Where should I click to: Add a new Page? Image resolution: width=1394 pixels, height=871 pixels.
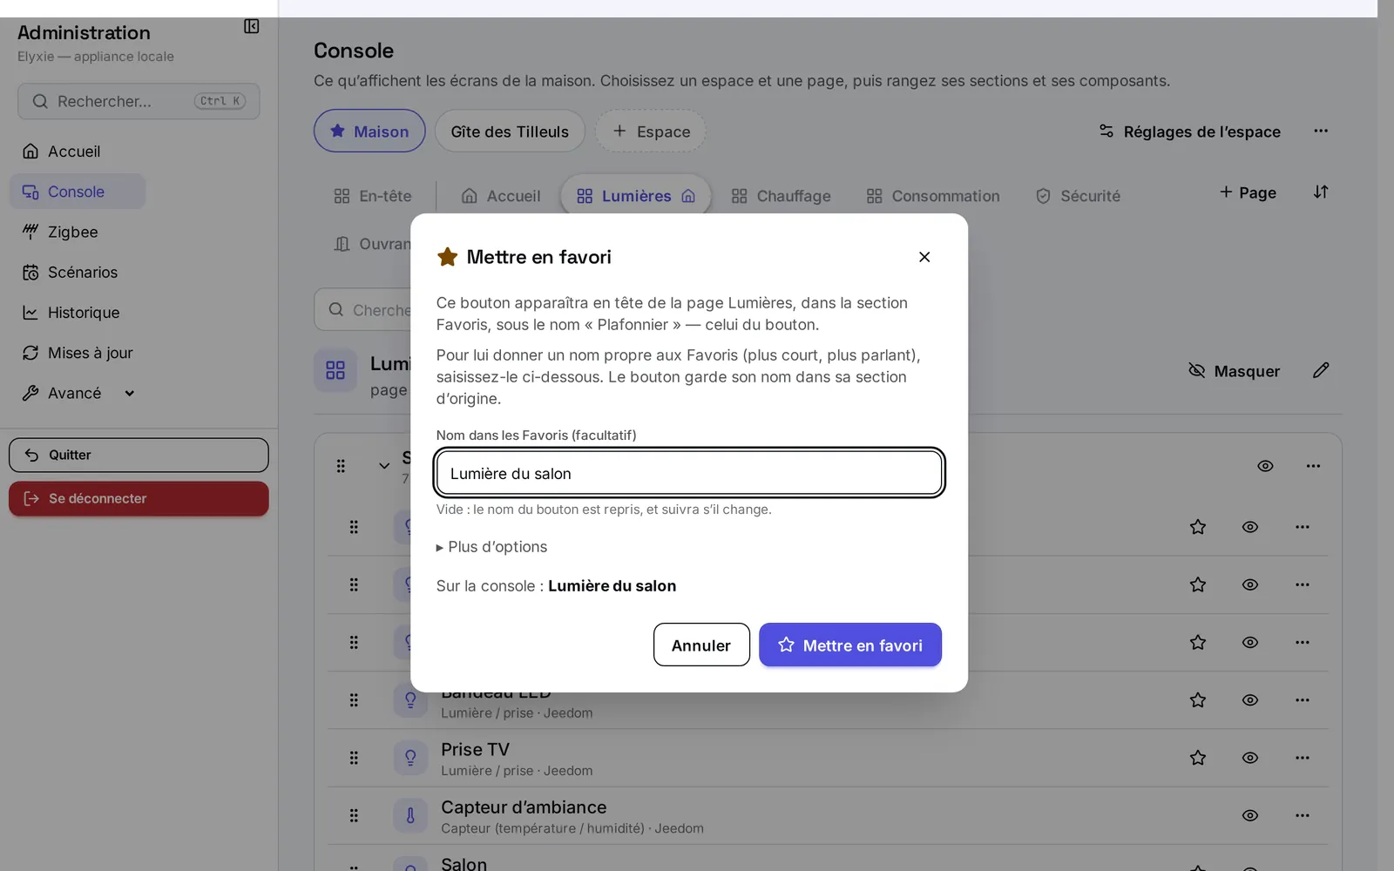1248,192
